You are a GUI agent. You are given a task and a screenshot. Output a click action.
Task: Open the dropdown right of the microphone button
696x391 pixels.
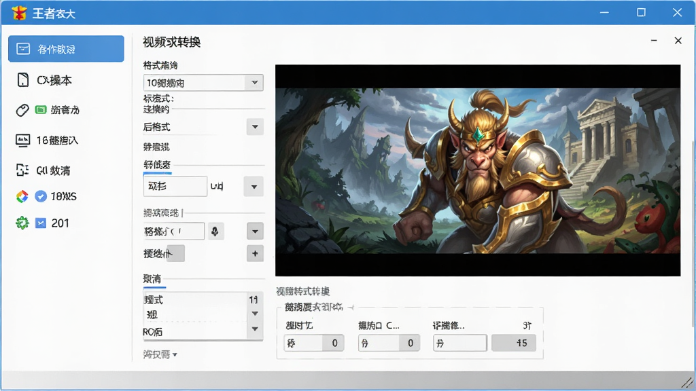click(x=255, y=231)
